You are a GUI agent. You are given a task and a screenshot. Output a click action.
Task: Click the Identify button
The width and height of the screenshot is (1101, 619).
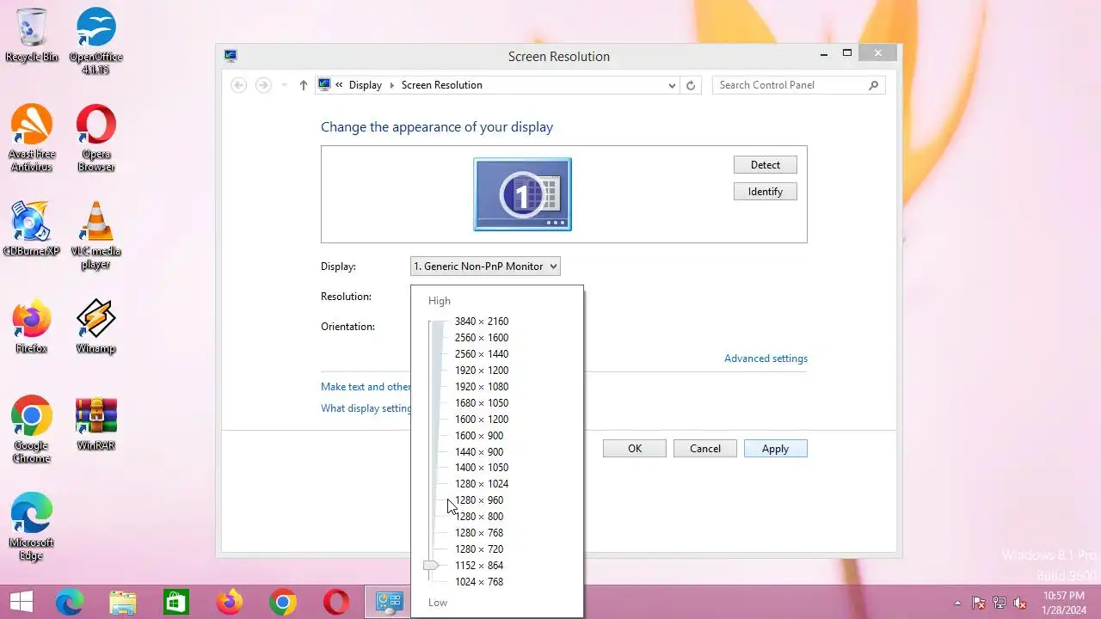tap(765, 192)
